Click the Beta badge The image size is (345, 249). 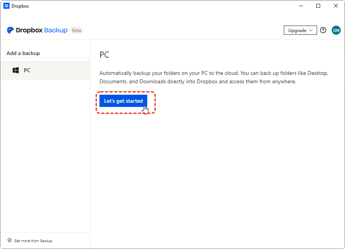(76, 31)
